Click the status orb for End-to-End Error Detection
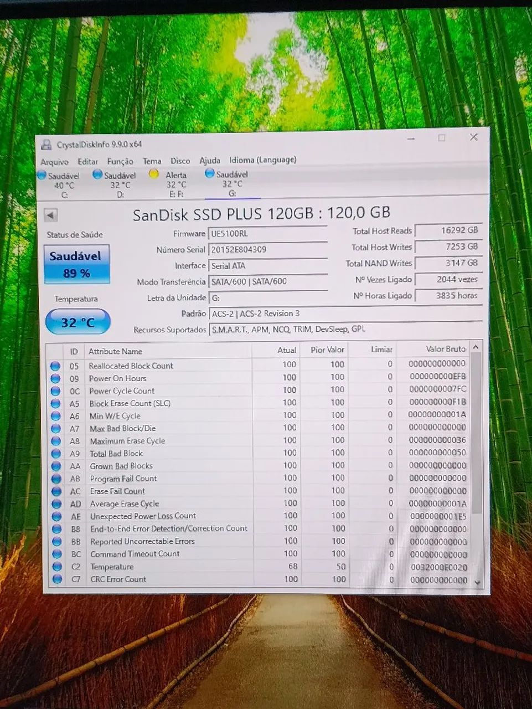The height and width of the screenshot is (709, 532). [56, 529]
